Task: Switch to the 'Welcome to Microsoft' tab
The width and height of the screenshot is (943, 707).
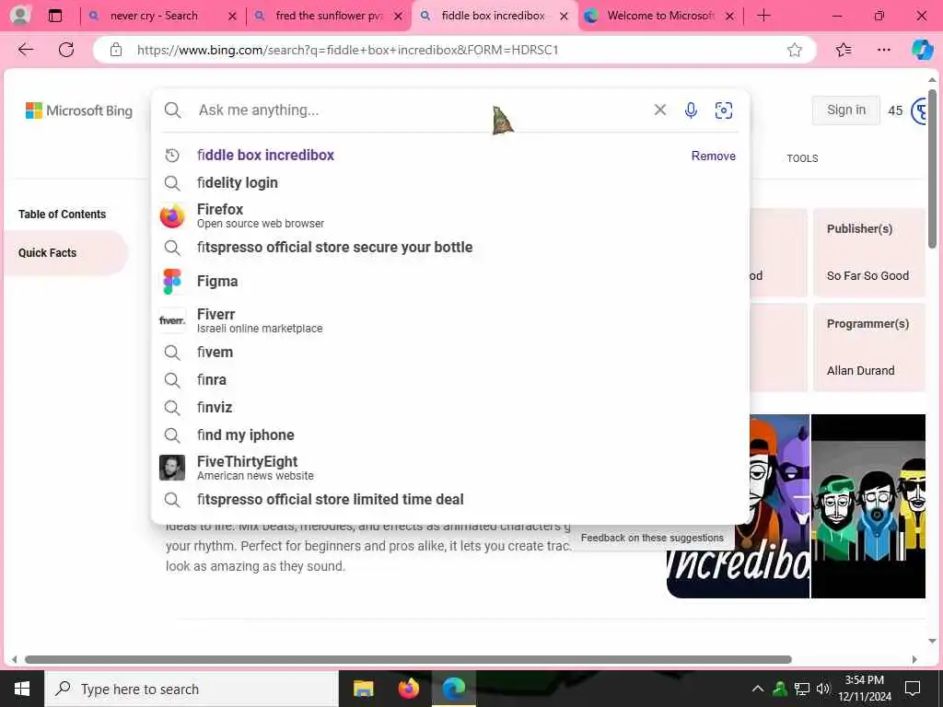Action: (x=660, y=17)
